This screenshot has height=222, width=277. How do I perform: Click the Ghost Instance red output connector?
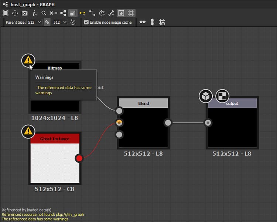pos(79,158)
